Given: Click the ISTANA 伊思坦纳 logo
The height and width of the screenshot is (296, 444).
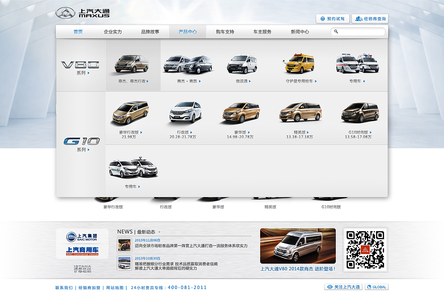Looking at the screenshot, I should click(83, 269).
